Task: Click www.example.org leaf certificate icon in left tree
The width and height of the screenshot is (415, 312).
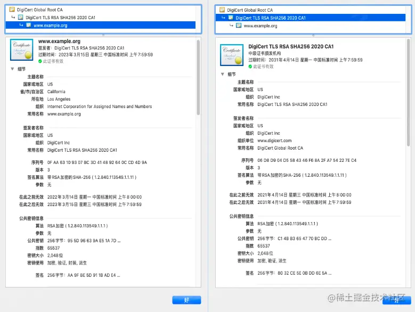Action: [x=29, y=25]
